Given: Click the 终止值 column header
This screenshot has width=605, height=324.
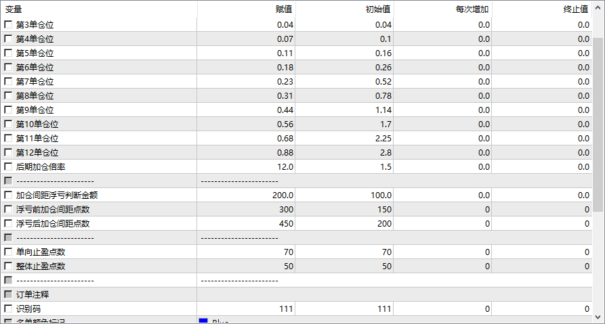Looking at the screenshot, I should (542, 9).
